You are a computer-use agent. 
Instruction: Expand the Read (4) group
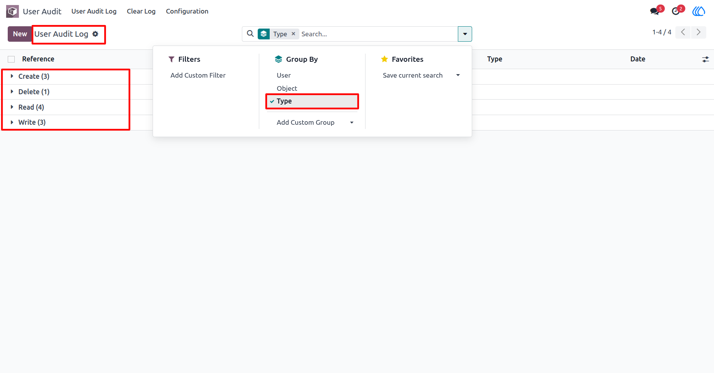(31, 107)
